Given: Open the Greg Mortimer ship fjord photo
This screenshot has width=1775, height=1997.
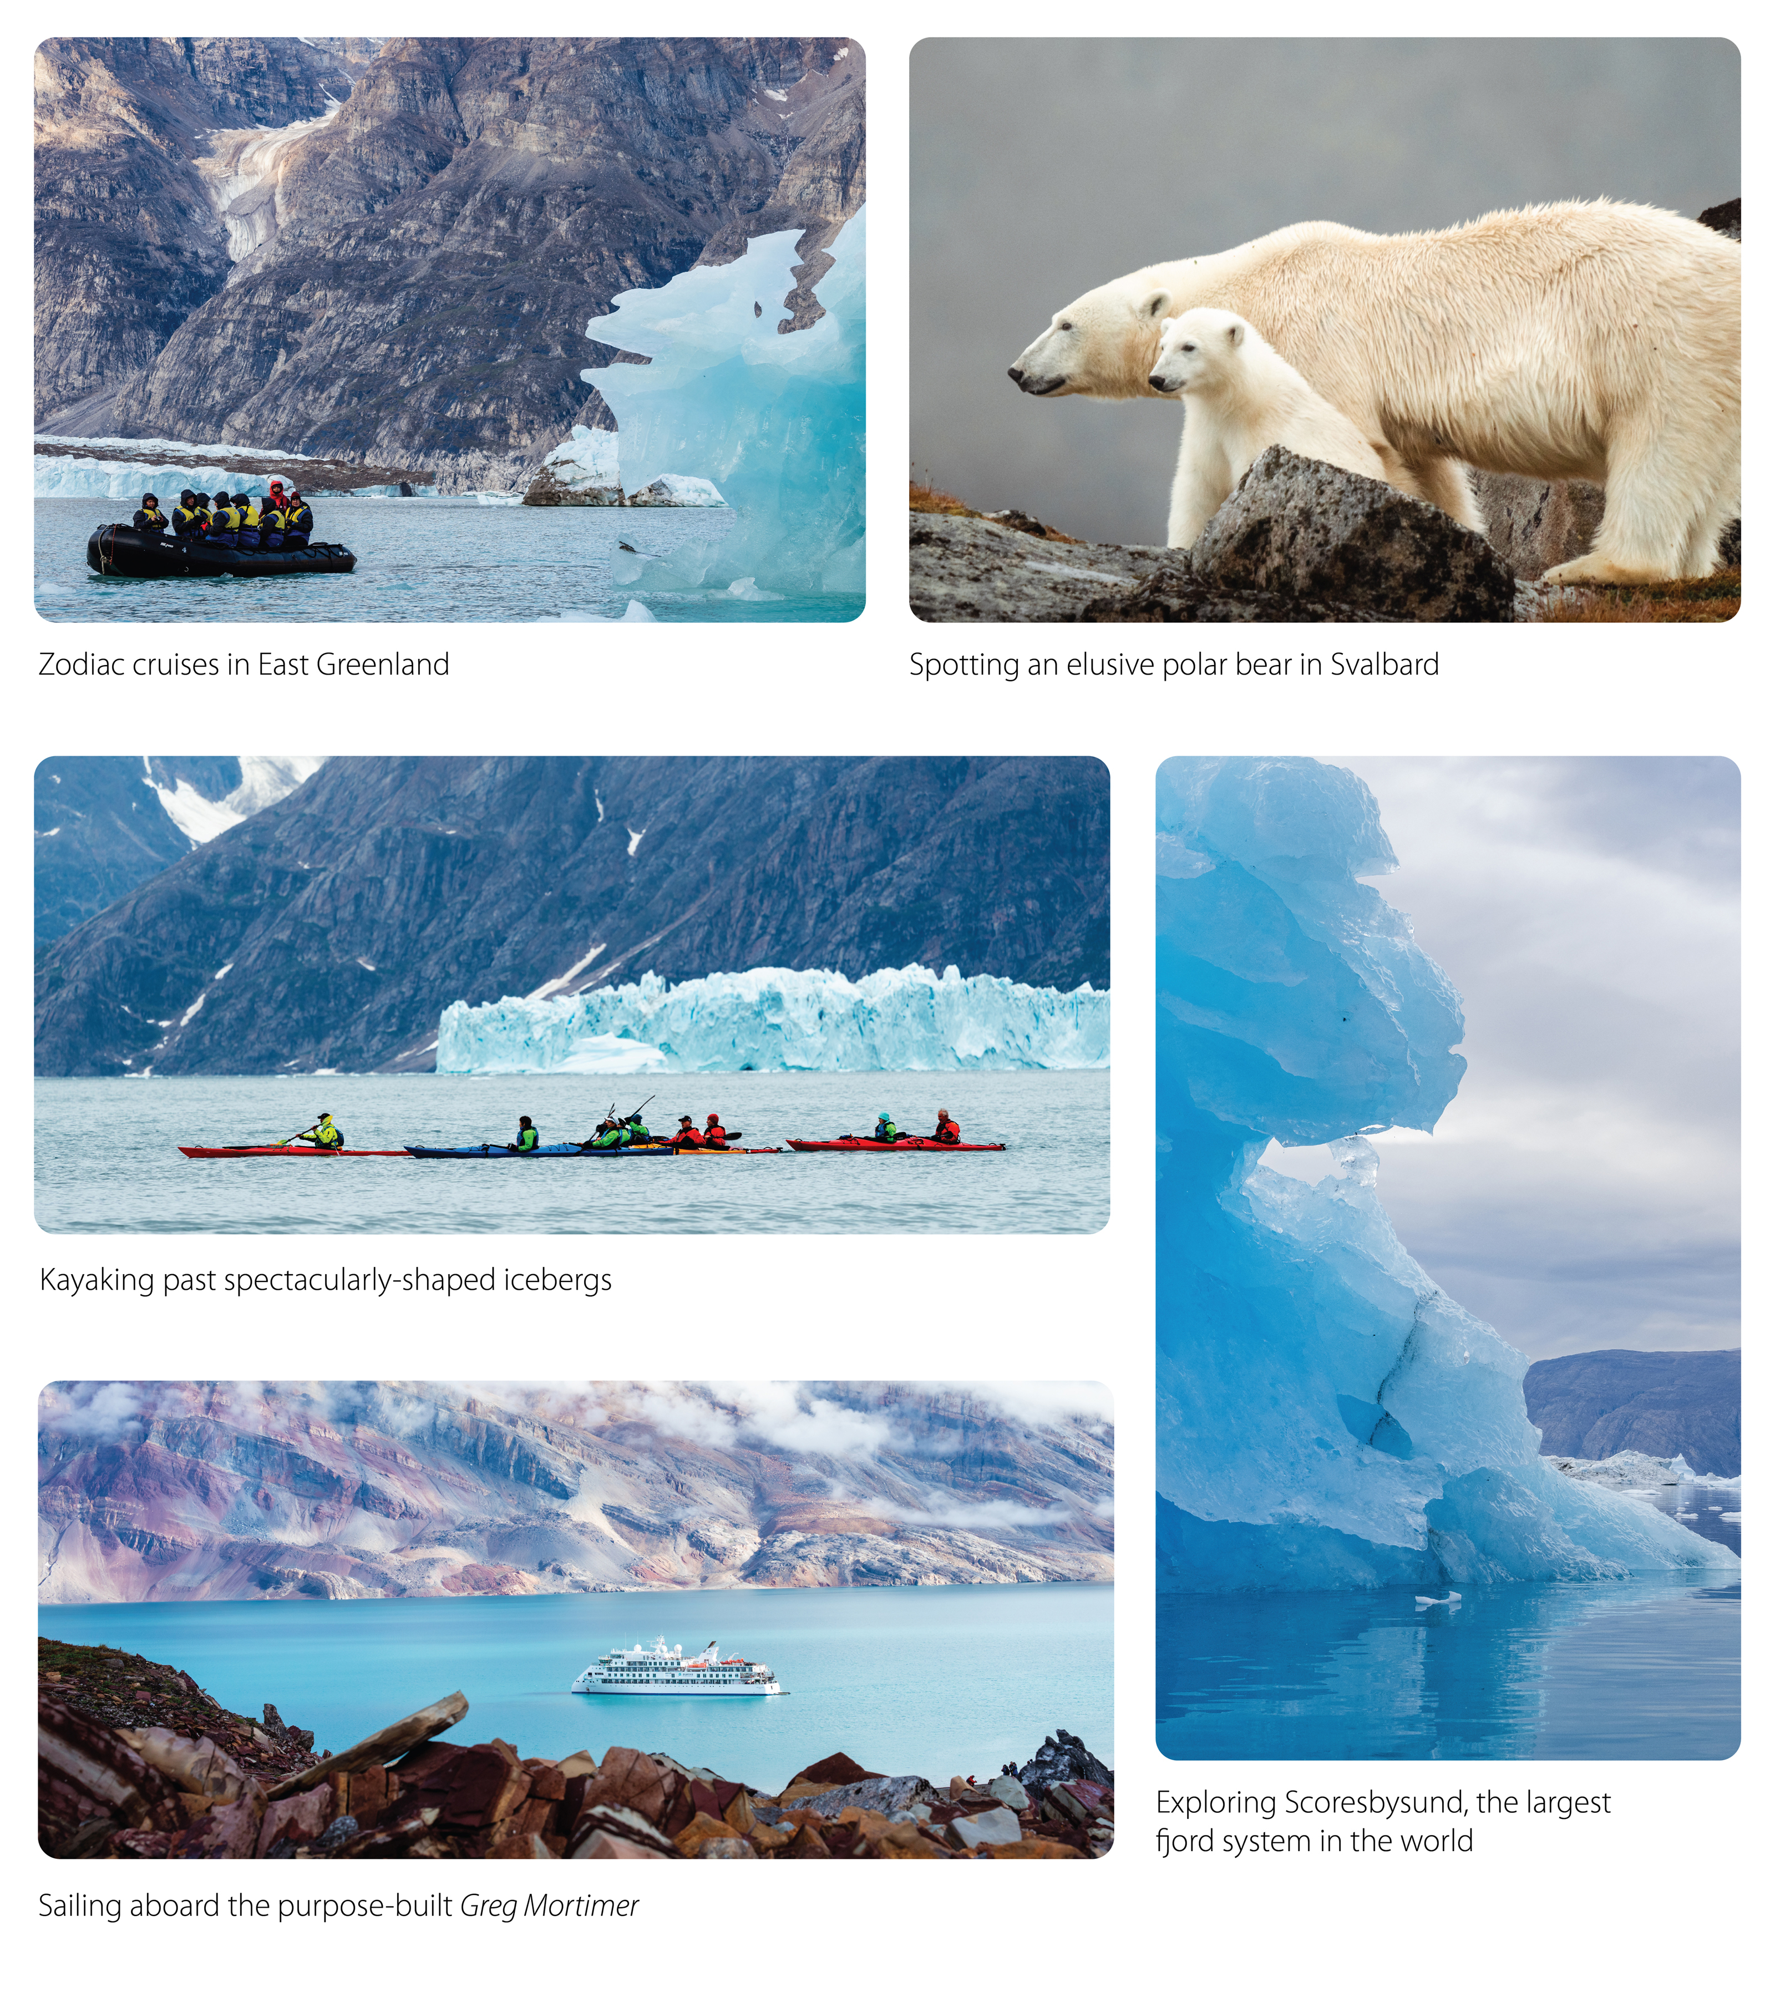Looking at the screenshot, I should 575,1619.
